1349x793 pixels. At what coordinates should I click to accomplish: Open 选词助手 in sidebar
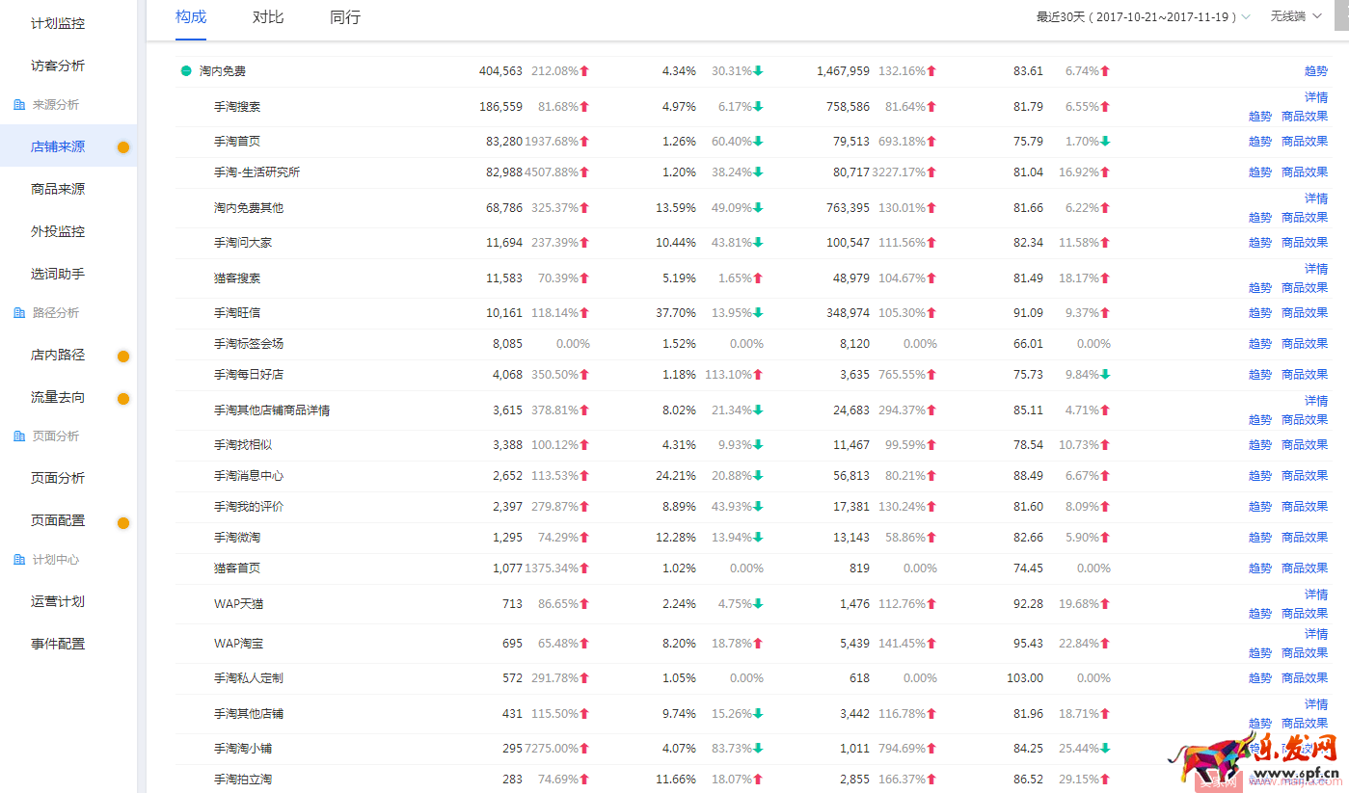tap(58, 274)
